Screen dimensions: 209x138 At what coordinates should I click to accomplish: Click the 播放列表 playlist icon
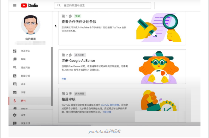[x=15, y=68]
